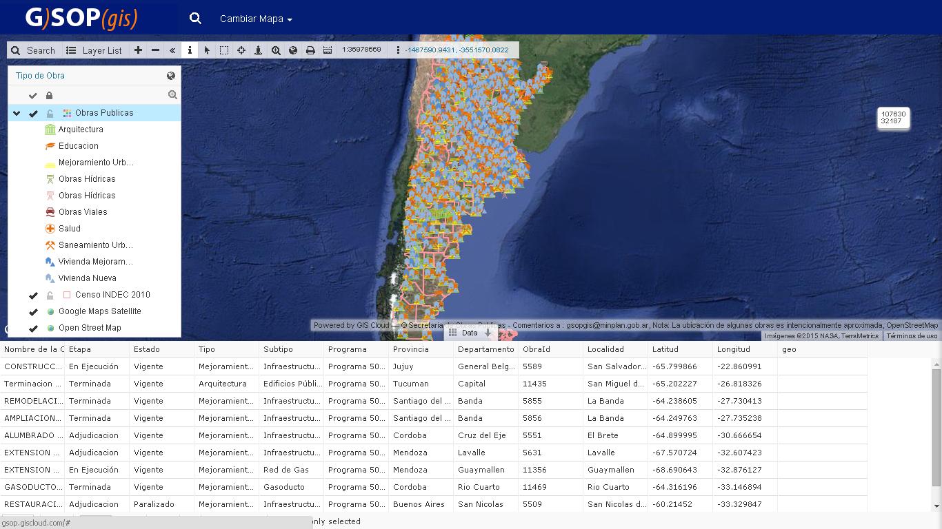Click the zoom-in plus button
Image resolution: width=942 pixels, height=529 pixels.
[137, 50]
